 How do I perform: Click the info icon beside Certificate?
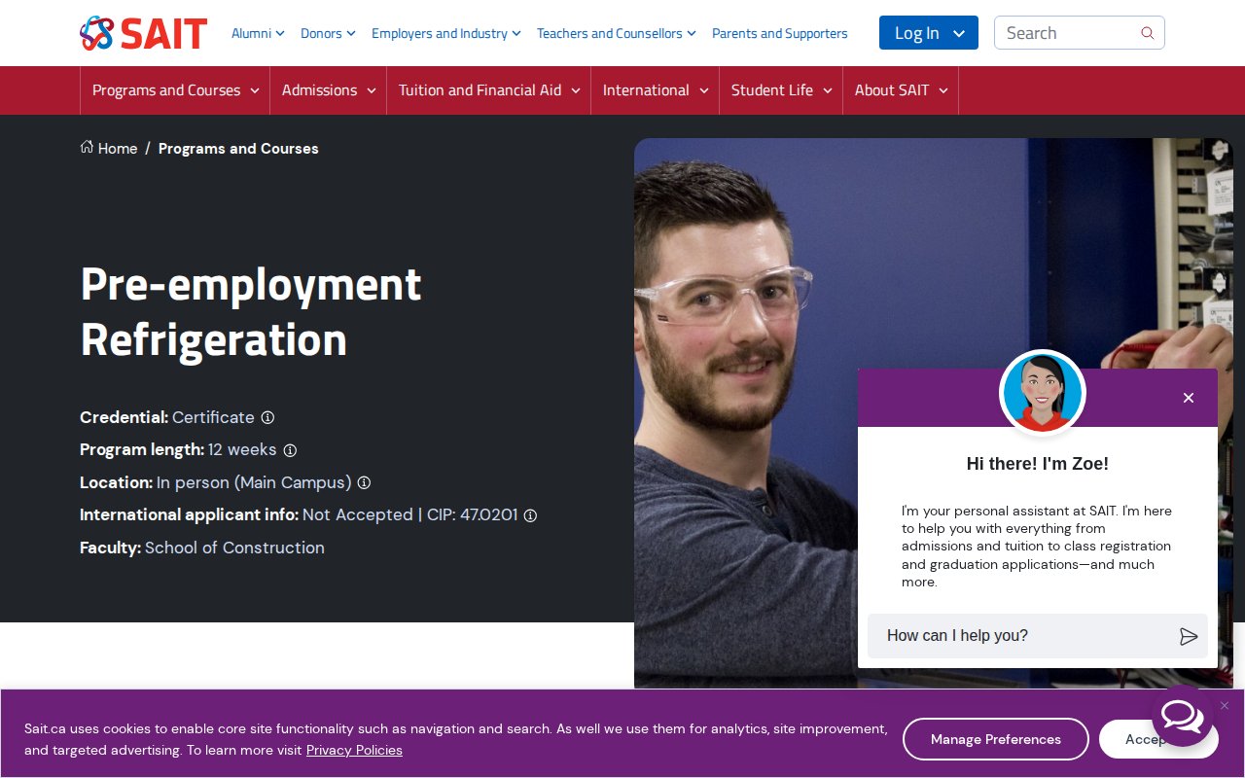point(267,418)
